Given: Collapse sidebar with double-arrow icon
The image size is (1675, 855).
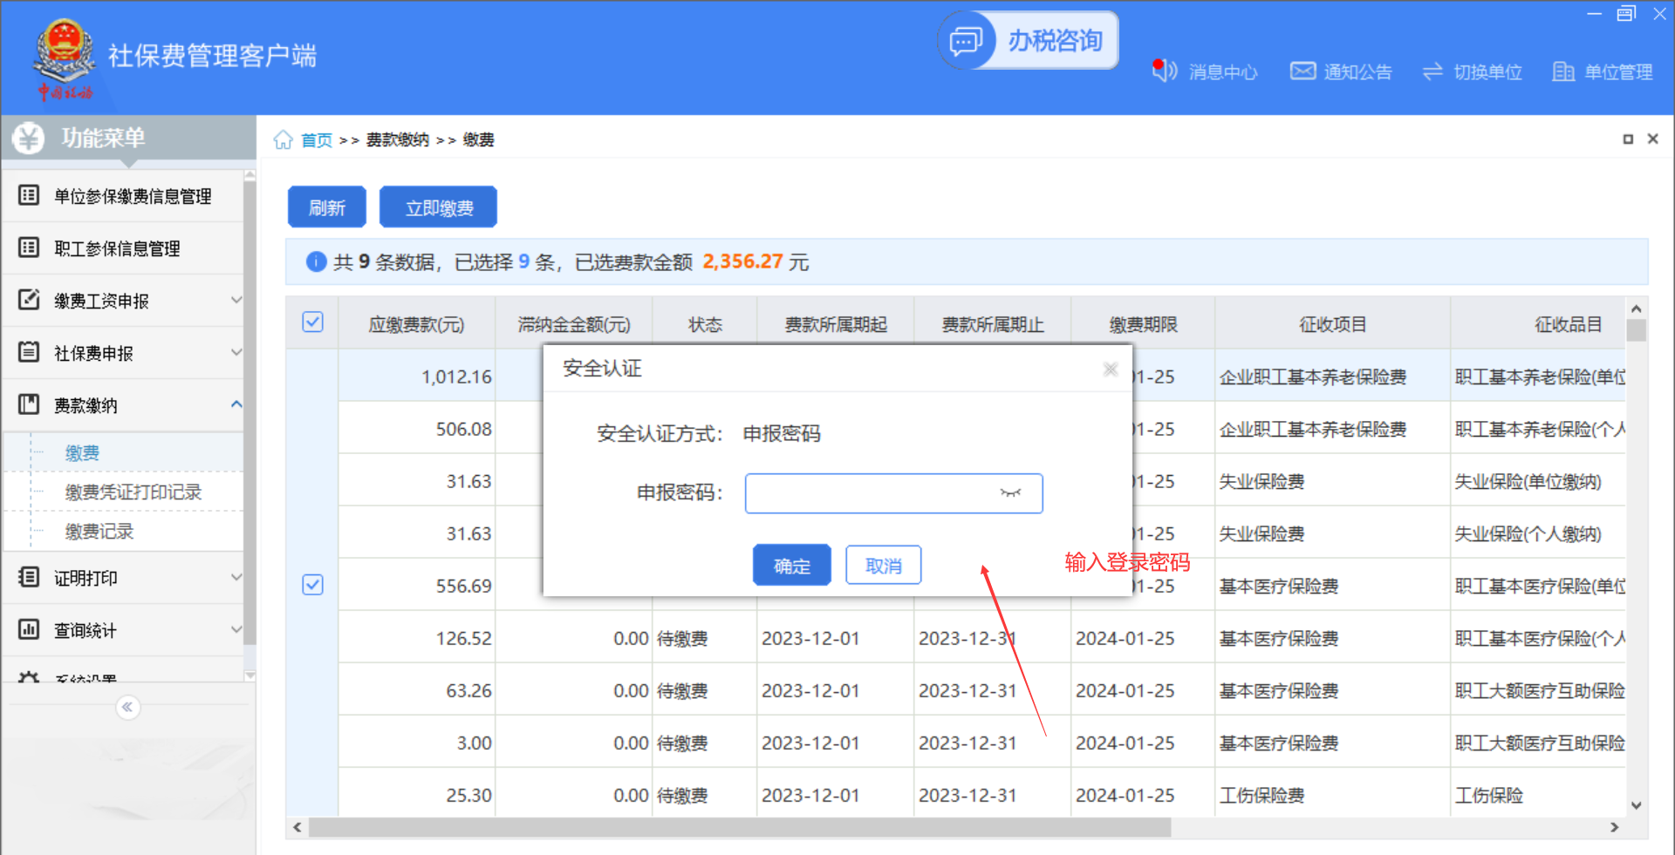Looking at the screenshot, I should tap(127, 707).
